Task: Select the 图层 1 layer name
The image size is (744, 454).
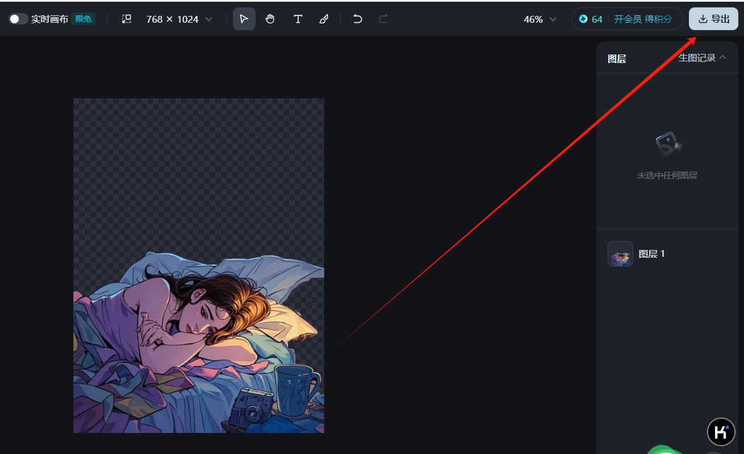Action: [651, 254]
